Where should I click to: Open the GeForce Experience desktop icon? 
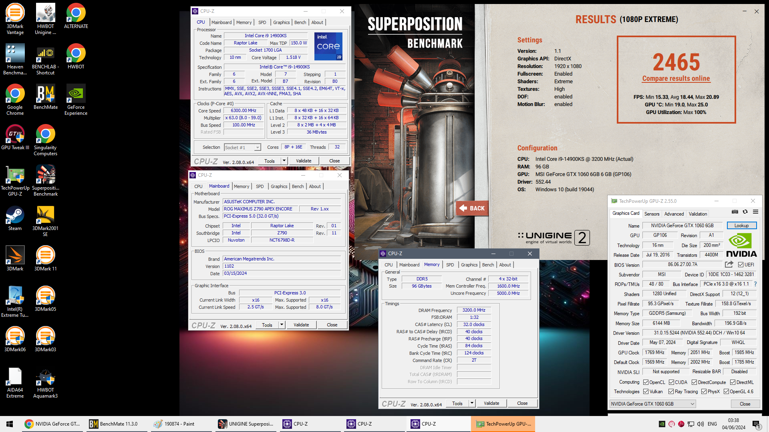pyautogui.click(x=76, y=100)
